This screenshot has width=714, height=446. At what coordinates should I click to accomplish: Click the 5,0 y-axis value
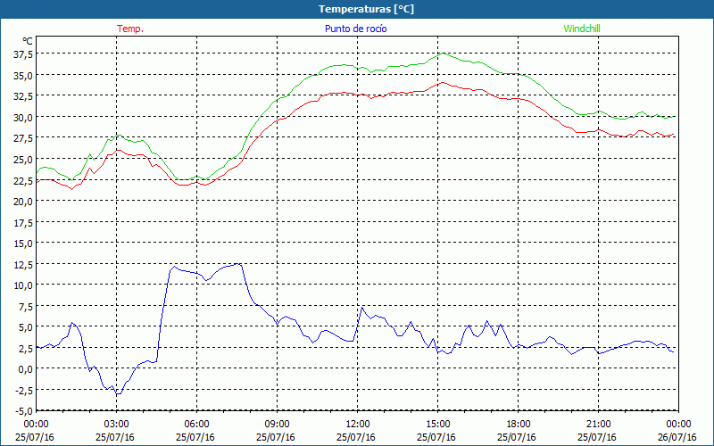26,327
